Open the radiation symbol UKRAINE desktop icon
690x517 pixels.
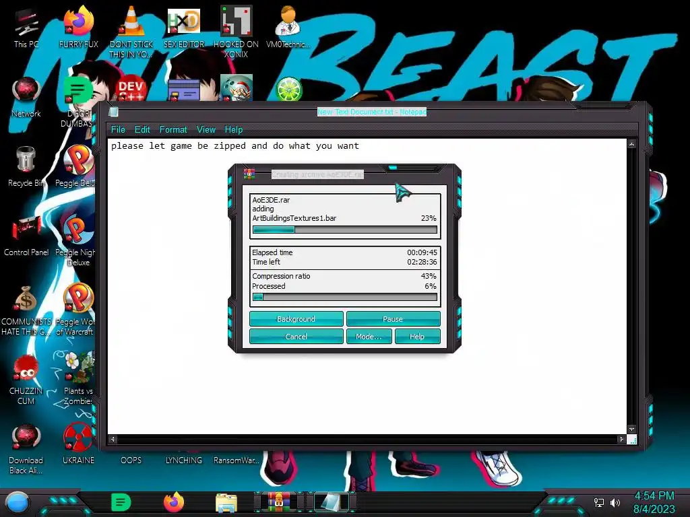[x=78, y=443]
